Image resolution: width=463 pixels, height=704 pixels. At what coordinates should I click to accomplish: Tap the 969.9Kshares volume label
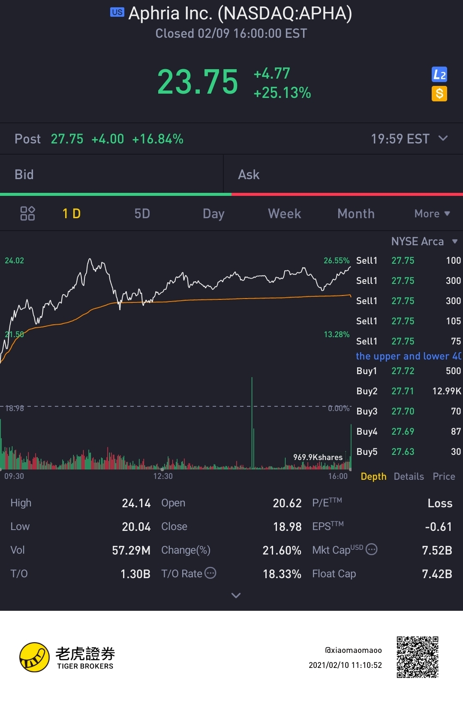318,457
